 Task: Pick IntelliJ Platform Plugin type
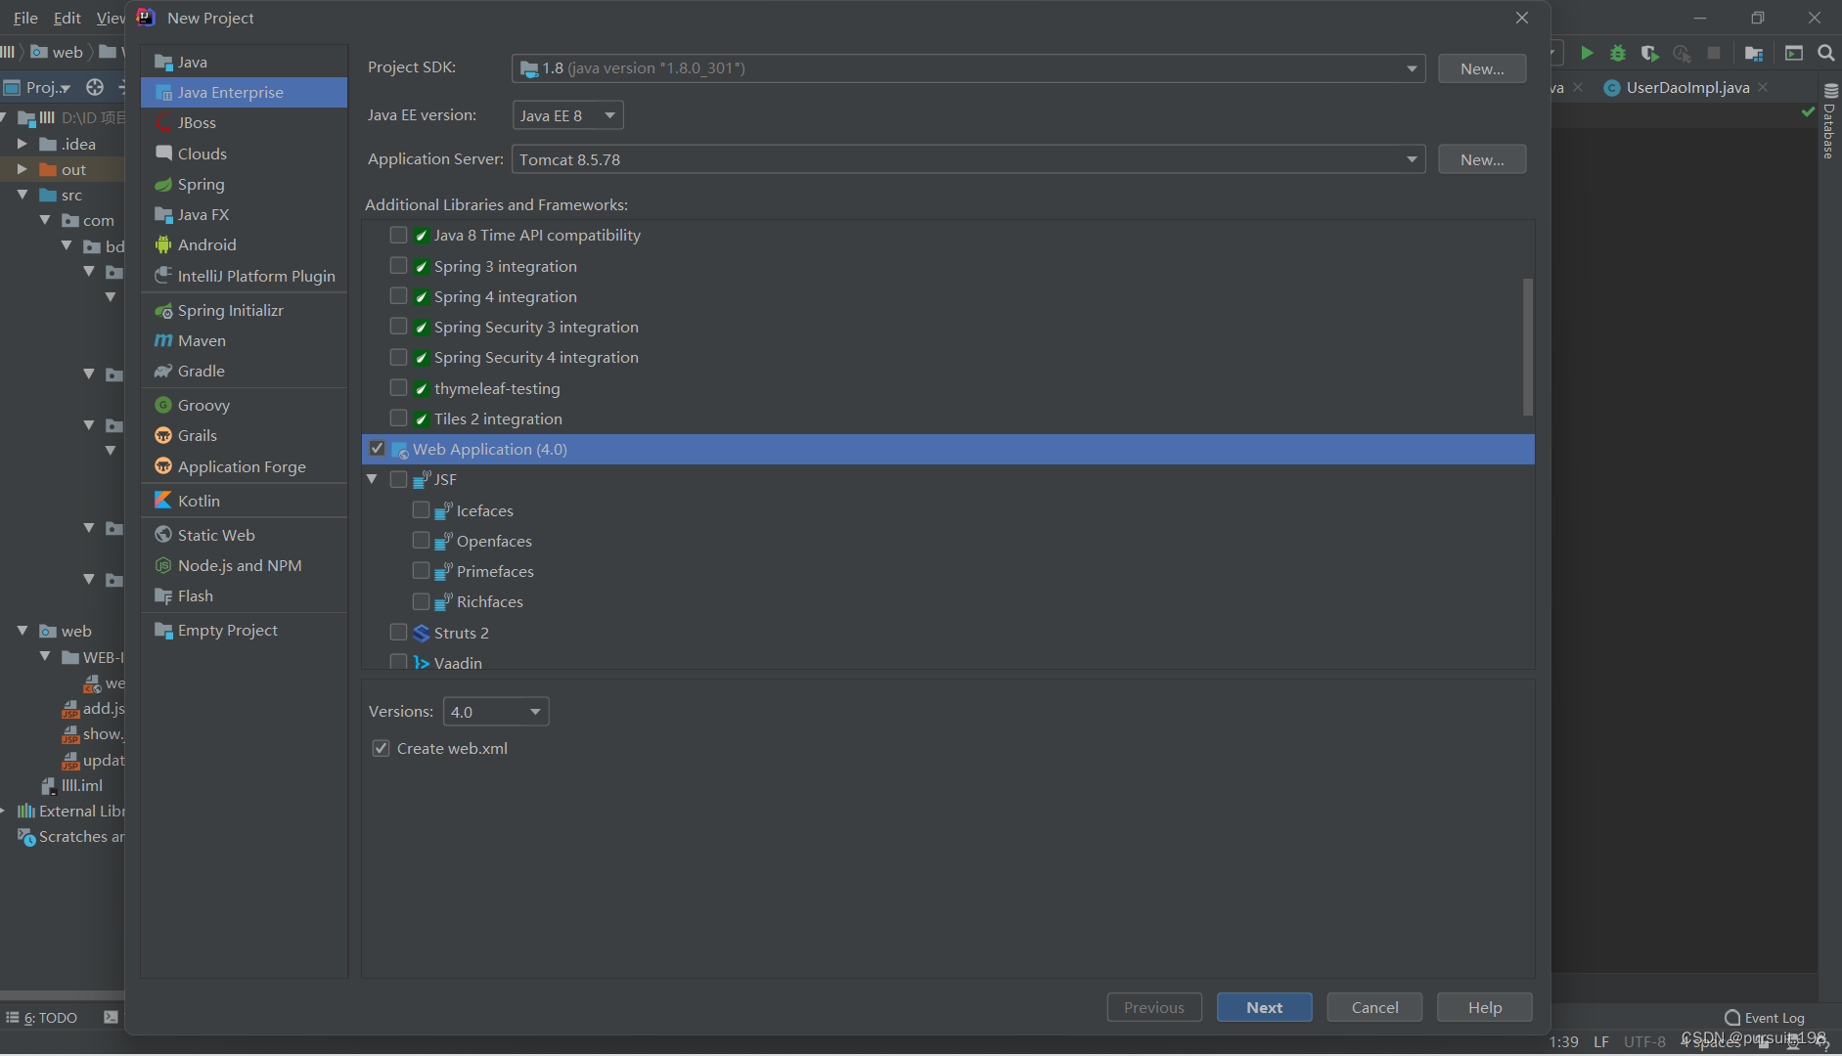[x=244, y=276]
